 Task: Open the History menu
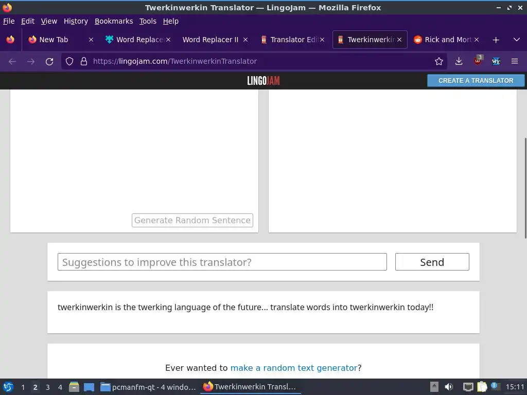[76, 21]
